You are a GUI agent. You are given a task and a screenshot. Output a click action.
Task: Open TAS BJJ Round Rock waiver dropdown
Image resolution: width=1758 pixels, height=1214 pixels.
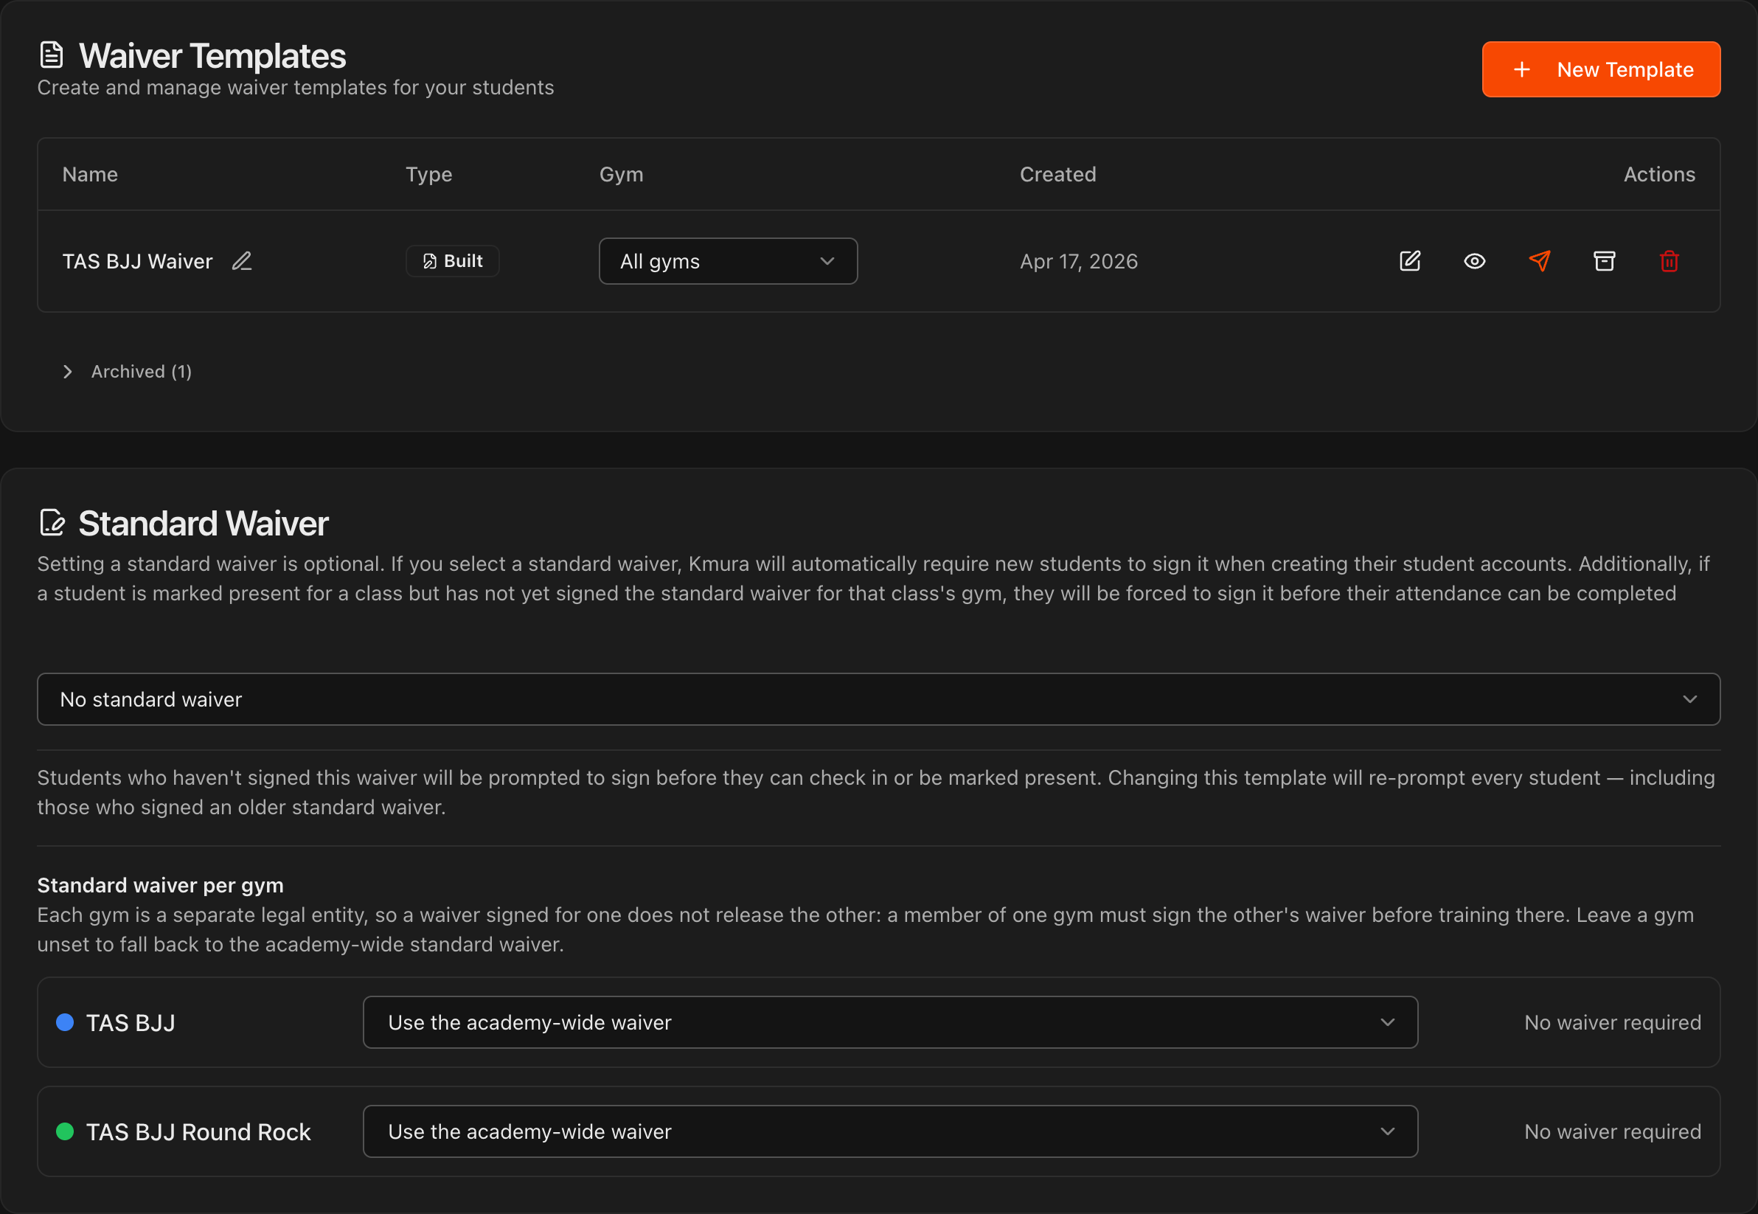click(x=890, y=1131)
